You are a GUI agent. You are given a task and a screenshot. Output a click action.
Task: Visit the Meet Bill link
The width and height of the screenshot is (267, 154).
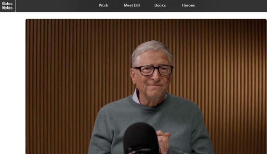coord(132,5)
